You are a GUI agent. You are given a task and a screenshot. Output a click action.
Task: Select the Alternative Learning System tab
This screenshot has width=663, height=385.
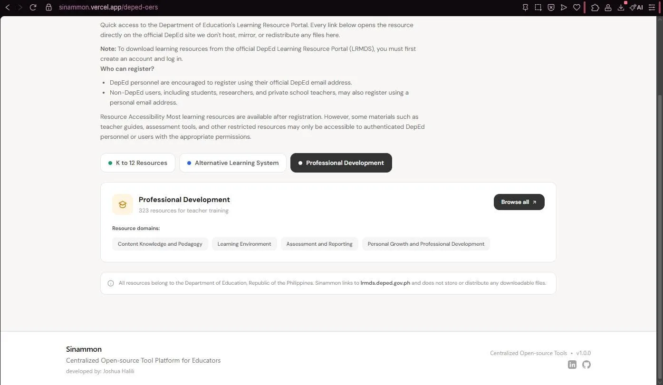pos(233,163)
